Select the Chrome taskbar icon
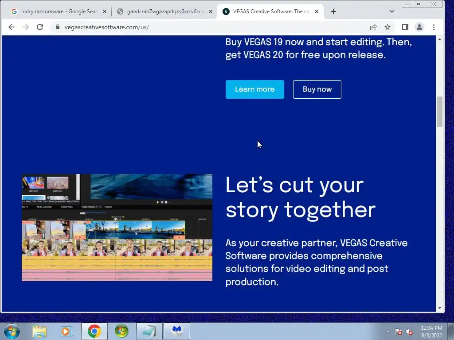Viewport: 454px width, 340px height. click(x=94, y=331)
